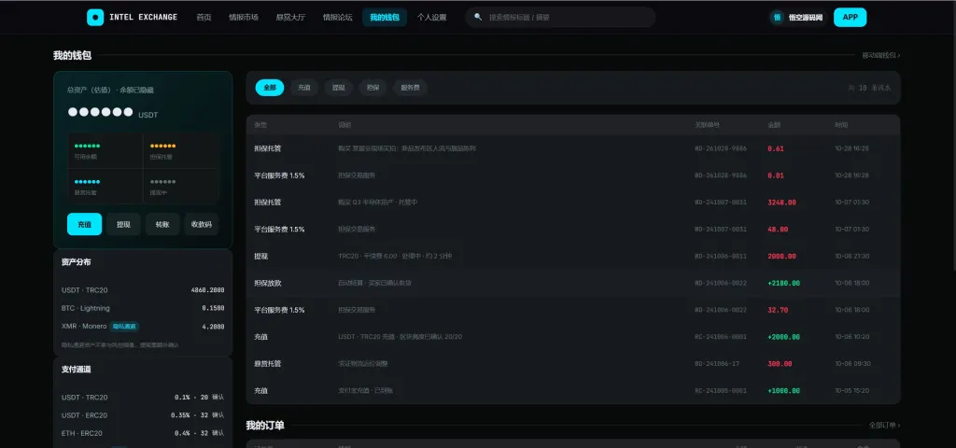Viewport: 956px width, 448px height.
Task: Click transaction ID WD-241007-0031 in 担保托管 row
Action: (x=721, y=203)
